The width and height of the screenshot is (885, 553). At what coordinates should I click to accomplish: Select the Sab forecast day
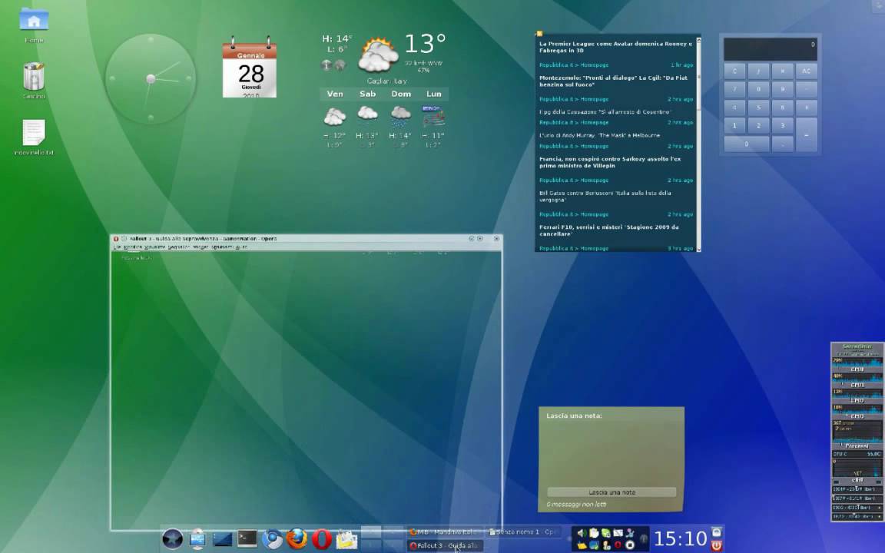point(367,94)
